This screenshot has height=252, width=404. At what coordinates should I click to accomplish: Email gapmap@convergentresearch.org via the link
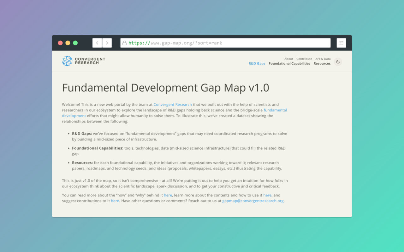[x=252, y=201]
